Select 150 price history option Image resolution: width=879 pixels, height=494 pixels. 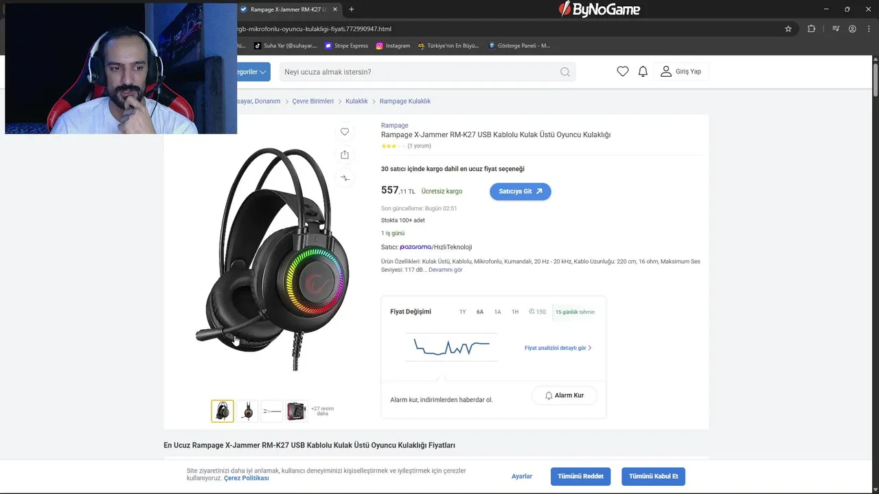pyautogui.click(x=538, y=312)
